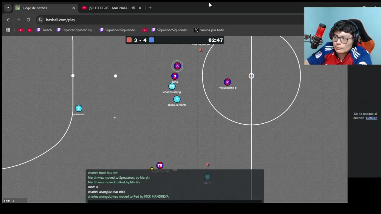Click the faded player 10 Martin disc
The image size is (381, 214).
point(207,177)
